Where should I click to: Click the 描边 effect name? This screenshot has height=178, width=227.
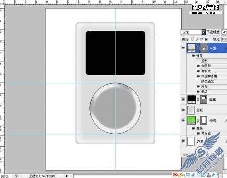click(204, 91)
